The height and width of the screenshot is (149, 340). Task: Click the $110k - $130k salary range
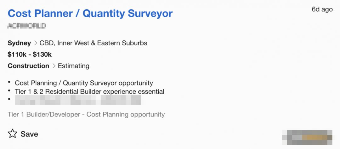pyautogui.click(x=30, y=54)
